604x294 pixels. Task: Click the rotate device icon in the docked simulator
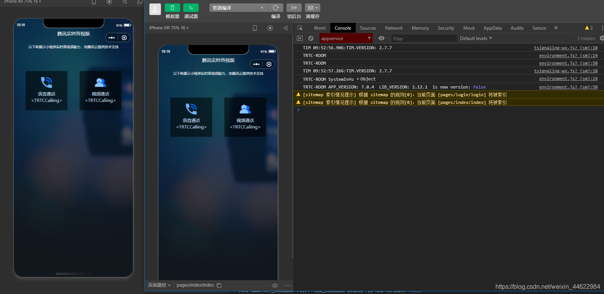click(x=255, y=28)
